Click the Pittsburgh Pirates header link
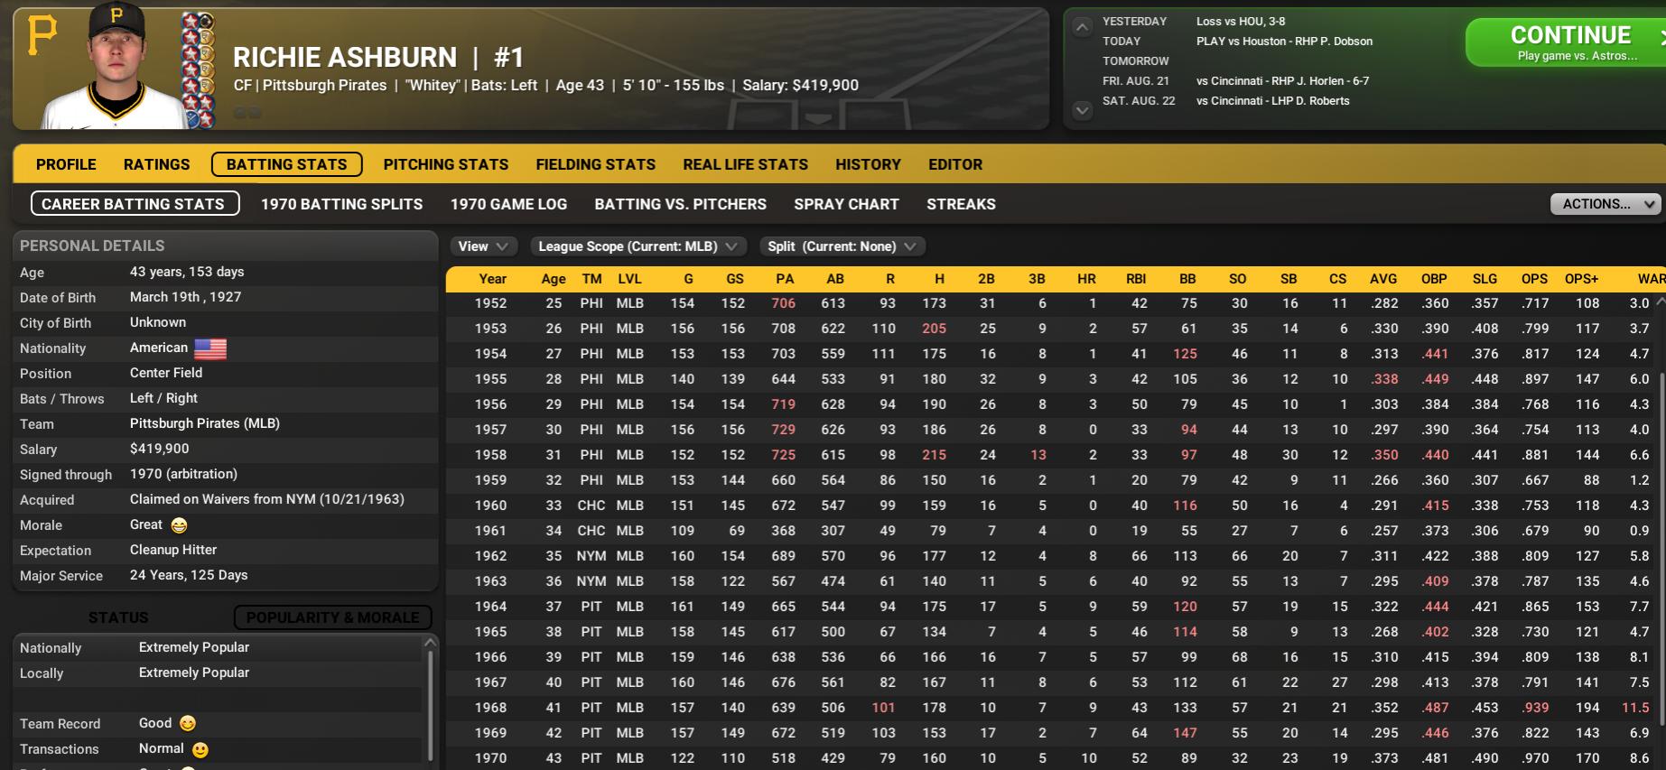The width and height of the screenshot is (1666, 770). click(324, 86)
